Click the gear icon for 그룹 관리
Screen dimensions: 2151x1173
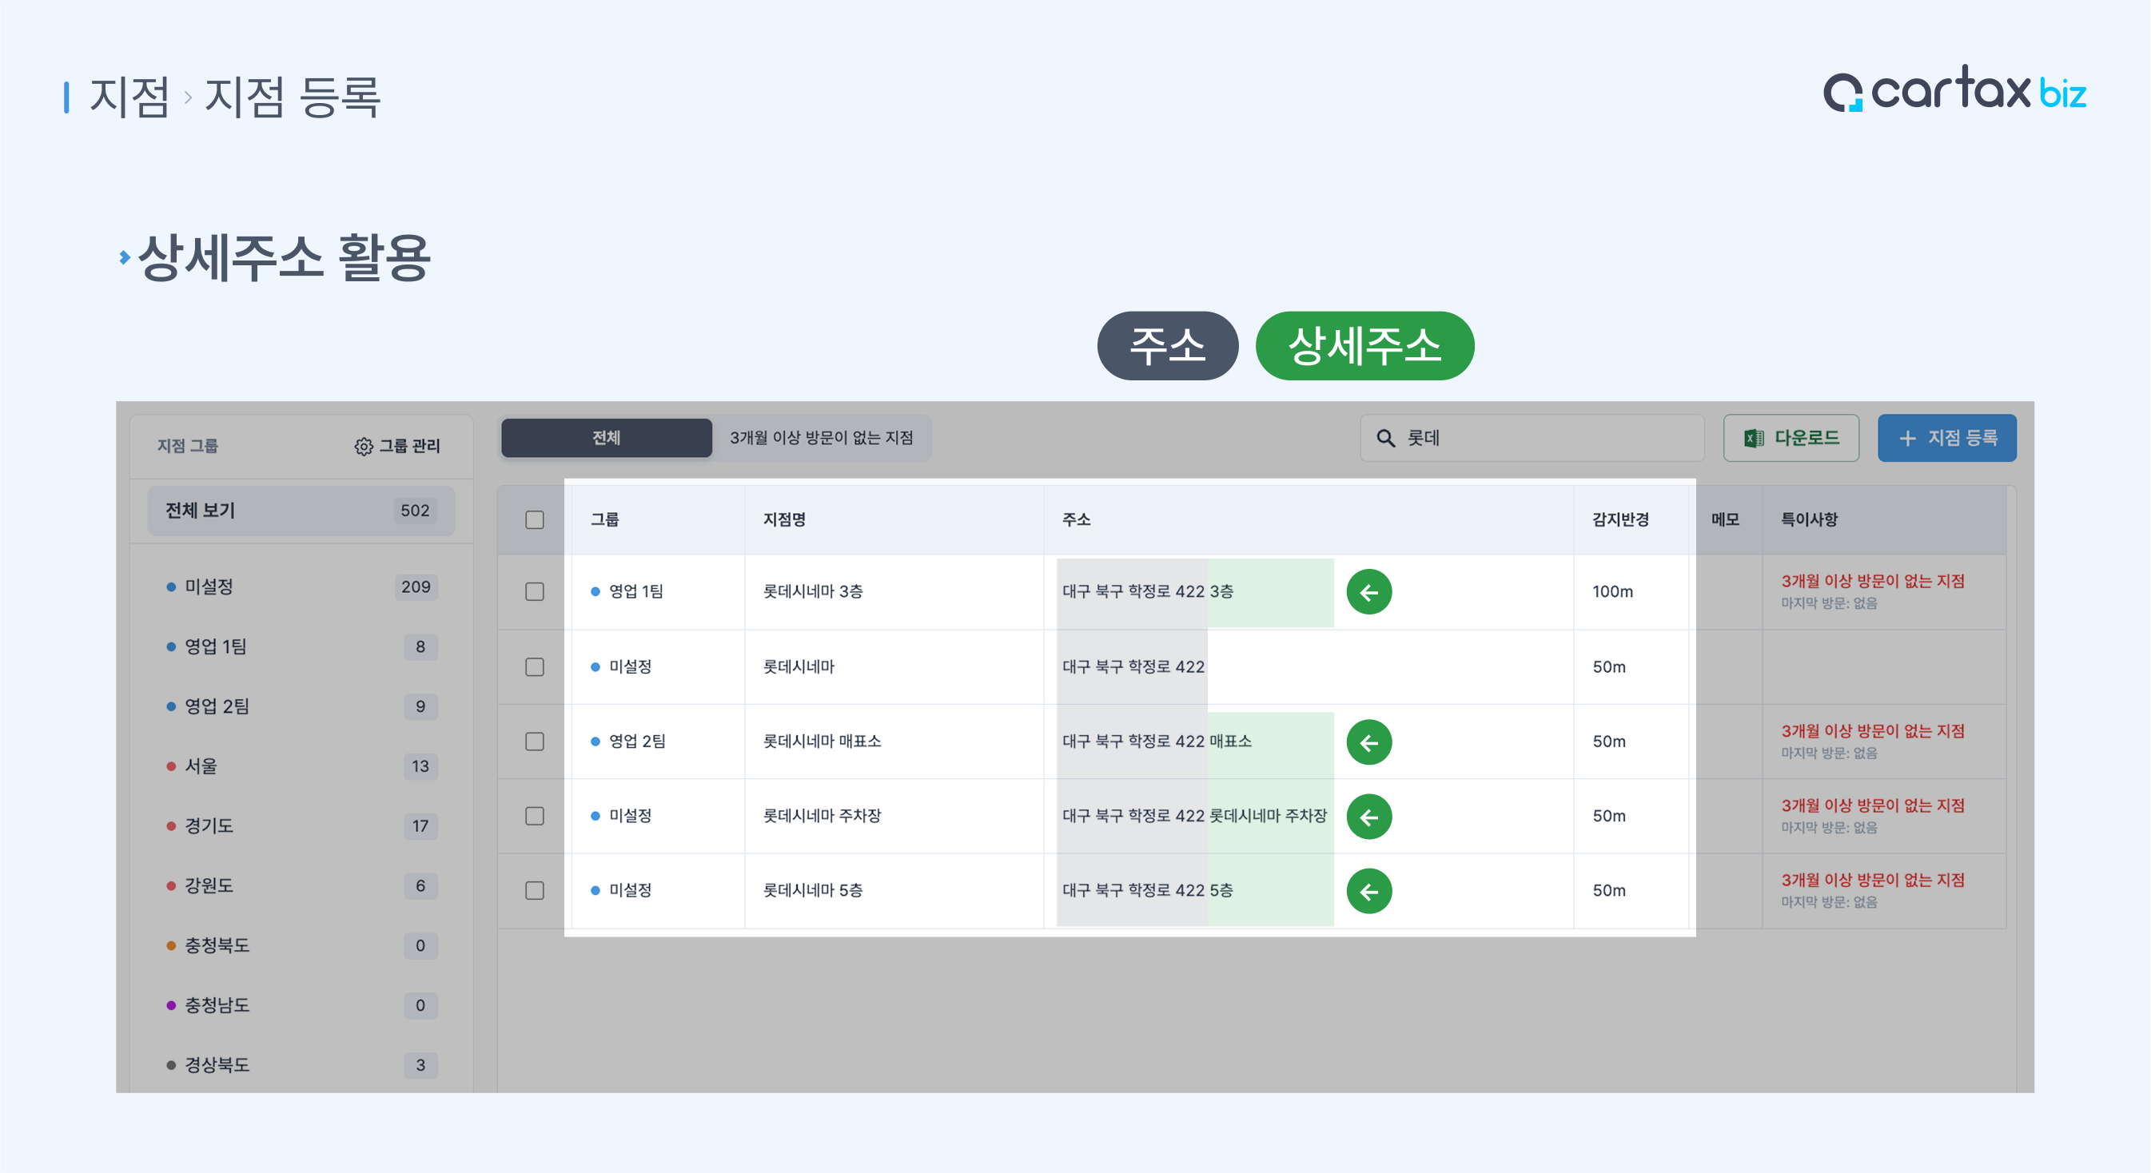(363, 446)
